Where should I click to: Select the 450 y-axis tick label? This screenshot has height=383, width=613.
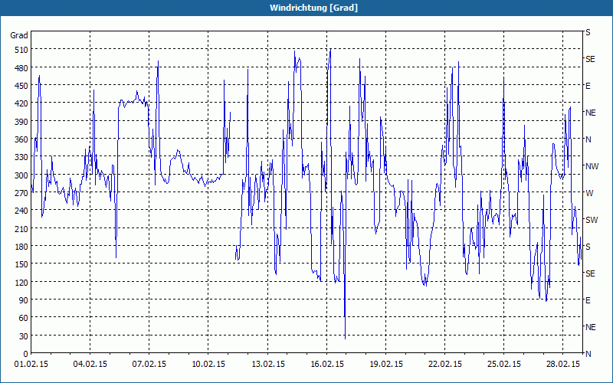tap(21, 86)
